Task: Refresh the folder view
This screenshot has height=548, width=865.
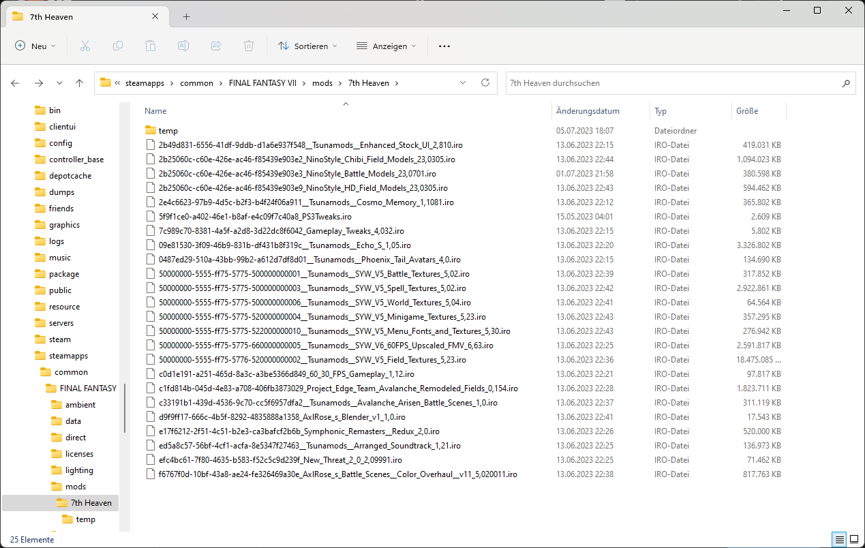Action: click(x=485, y=82)
